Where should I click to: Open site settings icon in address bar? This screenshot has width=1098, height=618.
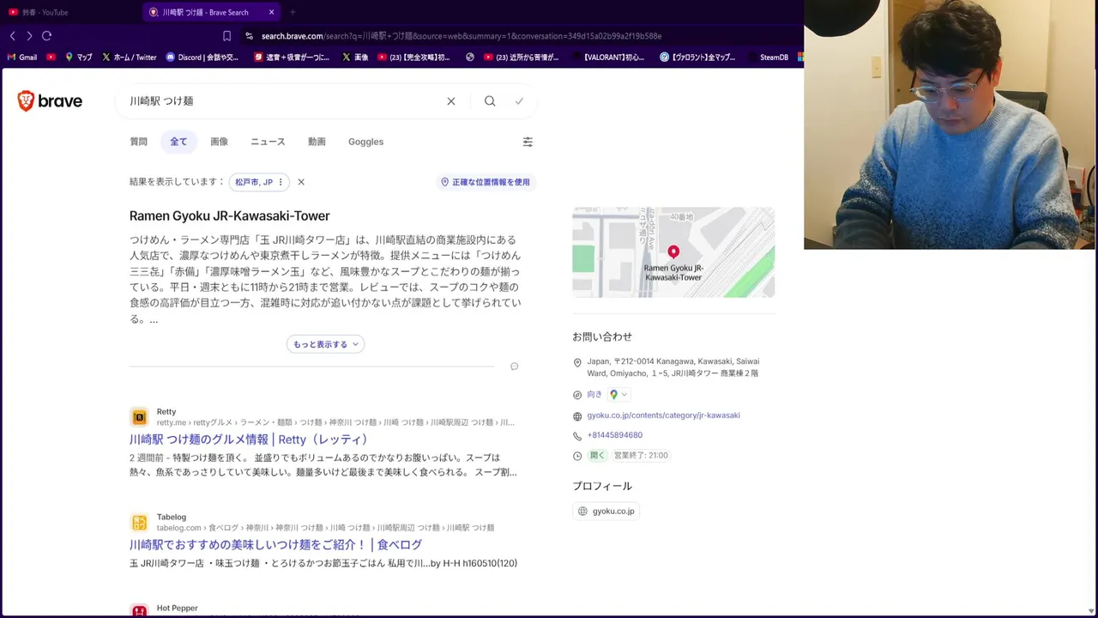point(250,36)
